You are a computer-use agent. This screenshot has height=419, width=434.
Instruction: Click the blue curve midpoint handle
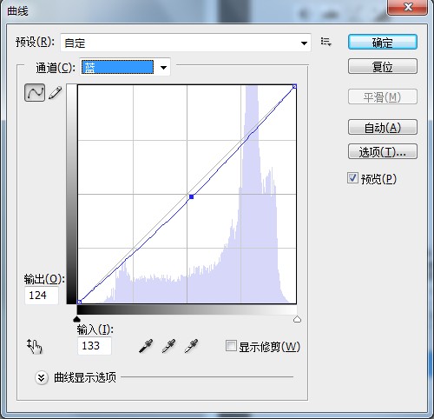point(191,196)
